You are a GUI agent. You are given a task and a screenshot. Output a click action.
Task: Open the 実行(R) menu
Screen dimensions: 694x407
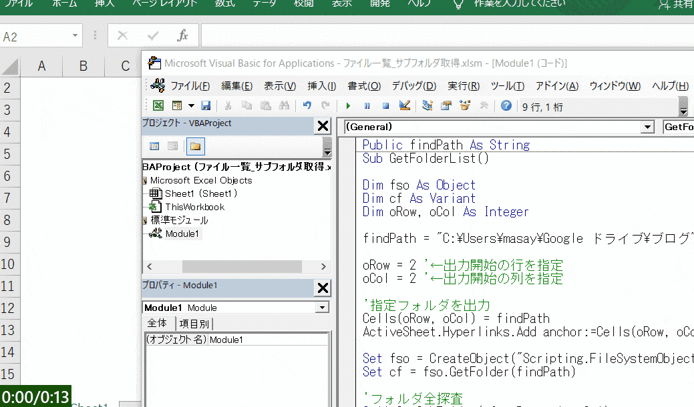coord(464,85)
